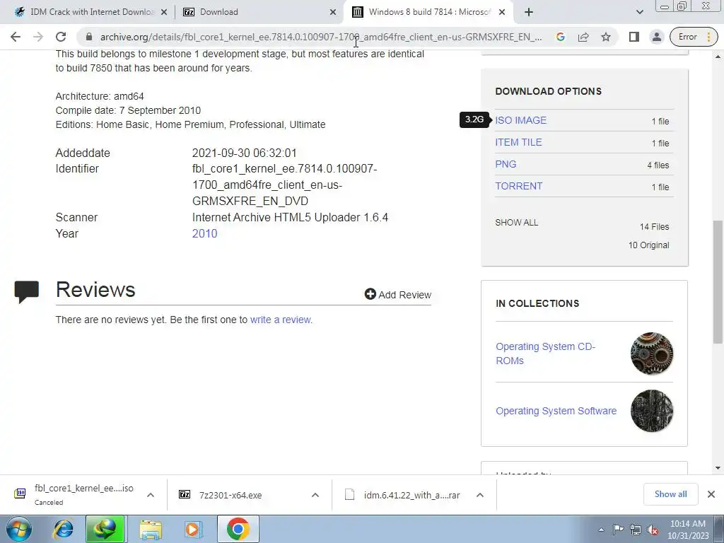Click the padlock site info icon
The height and width of the screenshot is (543, 724).
tap(89, 37)
